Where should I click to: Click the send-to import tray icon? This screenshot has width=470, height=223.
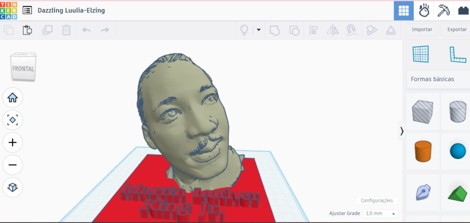click(x=391, y=30)
